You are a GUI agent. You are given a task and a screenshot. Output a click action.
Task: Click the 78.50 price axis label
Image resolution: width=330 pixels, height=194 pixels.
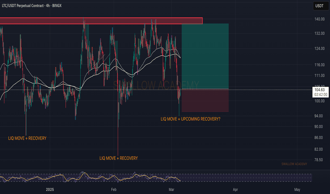click(318, 159)
